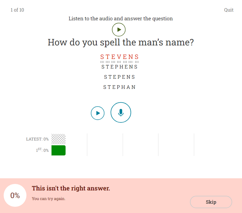This screenshot has width=242, height=213.
Task: Play back your recorded answer
Action: coord(98,113)
